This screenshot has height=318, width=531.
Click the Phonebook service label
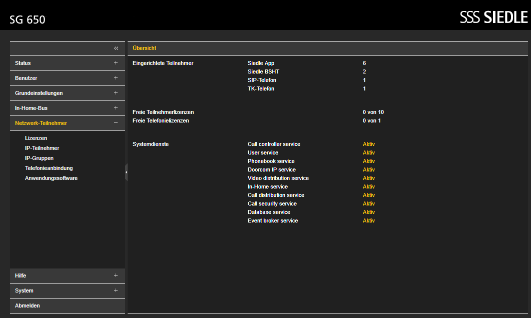coord(271,161)
